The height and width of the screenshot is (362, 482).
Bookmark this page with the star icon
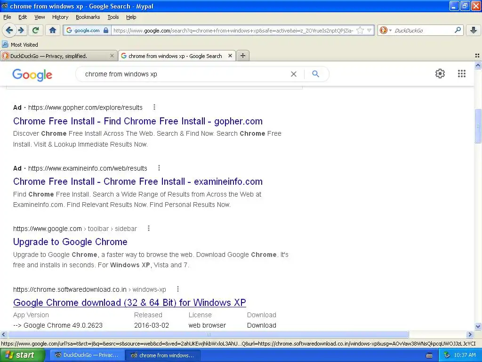click(360, 30)
